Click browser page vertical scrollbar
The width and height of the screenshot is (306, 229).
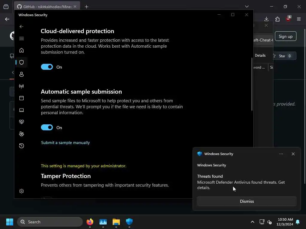click(x=305, y=106)
